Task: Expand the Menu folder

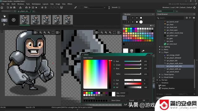Action: (160, 49)
